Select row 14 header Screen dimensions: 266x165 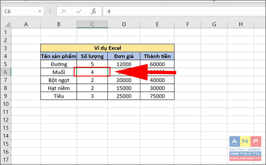[x=6, y=136]
